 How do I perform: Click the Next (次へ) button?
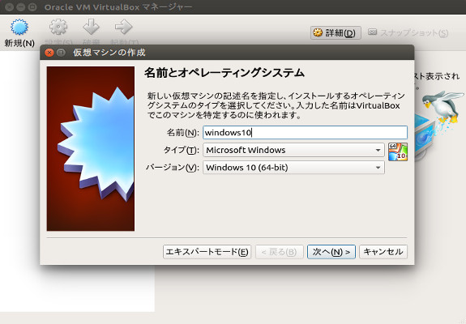point(331,252)
